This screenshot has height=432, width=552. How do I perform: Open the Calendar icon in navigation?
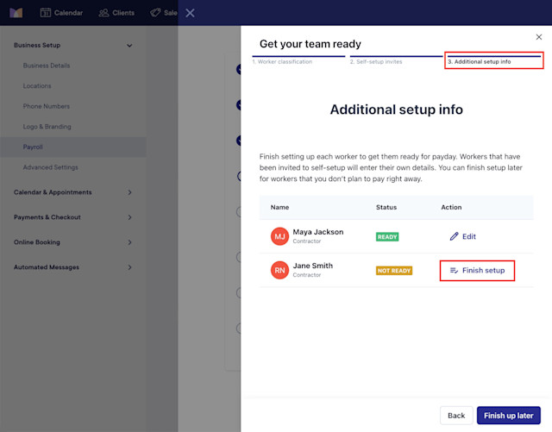(46, 13)
